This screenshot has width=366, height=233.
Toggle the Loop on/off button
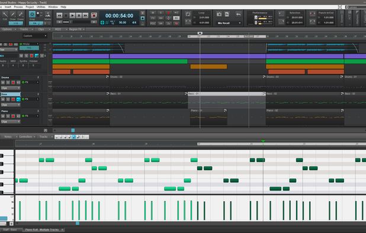click(188, 14)
